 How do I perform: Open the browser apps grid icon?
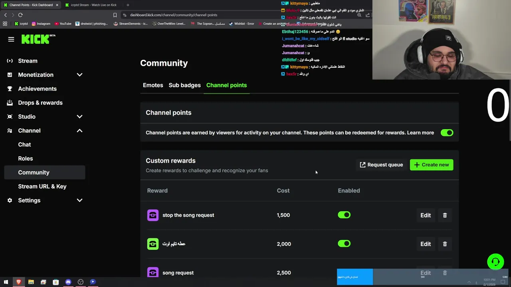[5, 24]
